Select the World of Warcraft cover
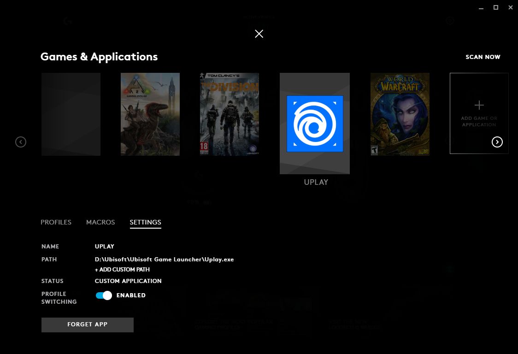The width and height of the screenshot is (518, 354). point(400,114)
